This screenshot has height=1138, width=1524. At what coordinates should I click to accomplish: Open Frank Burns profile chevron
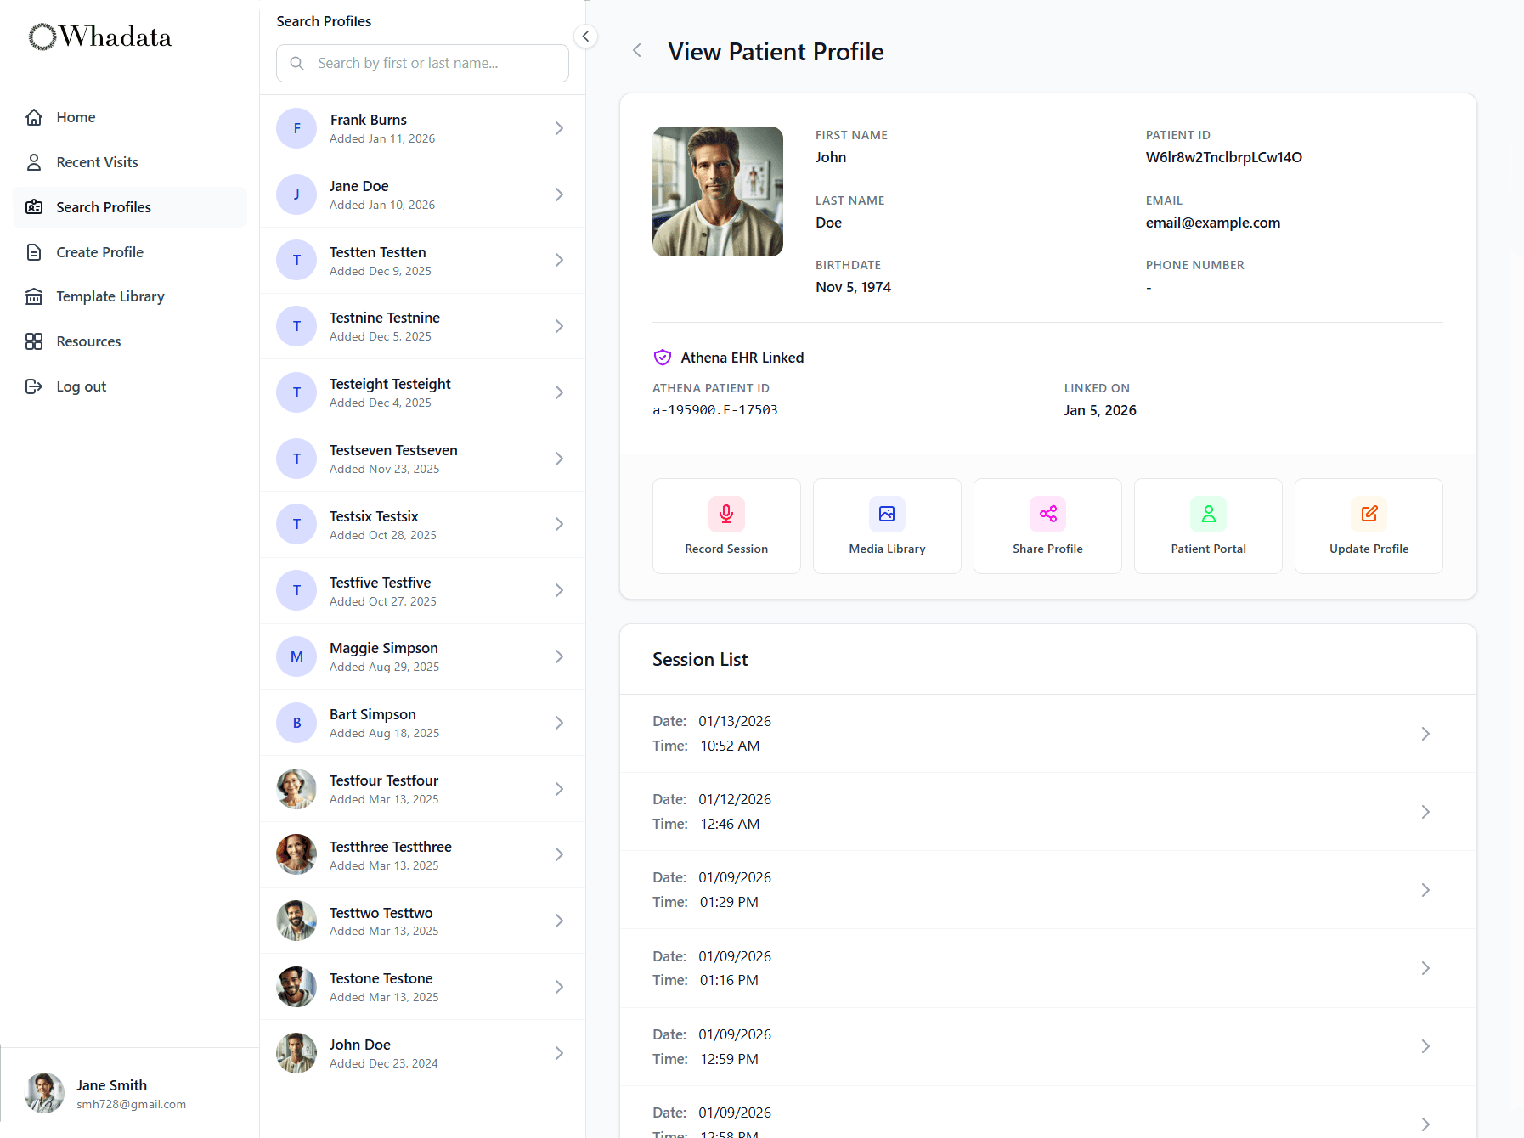coord(559,127)
